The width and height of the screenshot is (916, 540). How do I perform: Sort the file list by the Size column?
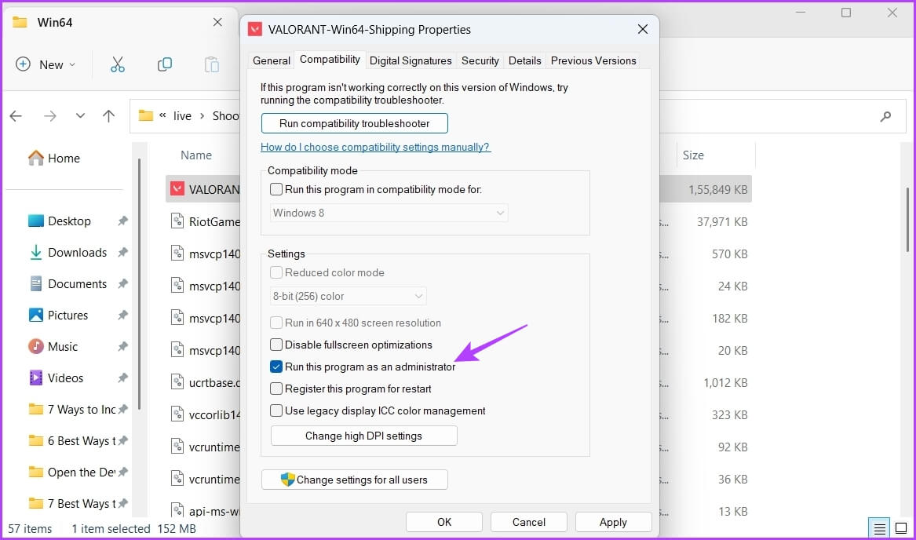693,155
